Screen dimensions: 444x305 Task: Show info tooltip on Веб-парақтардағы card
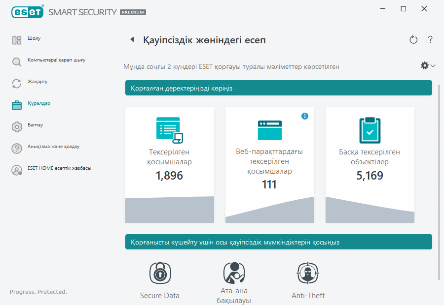tap(305, 116)
